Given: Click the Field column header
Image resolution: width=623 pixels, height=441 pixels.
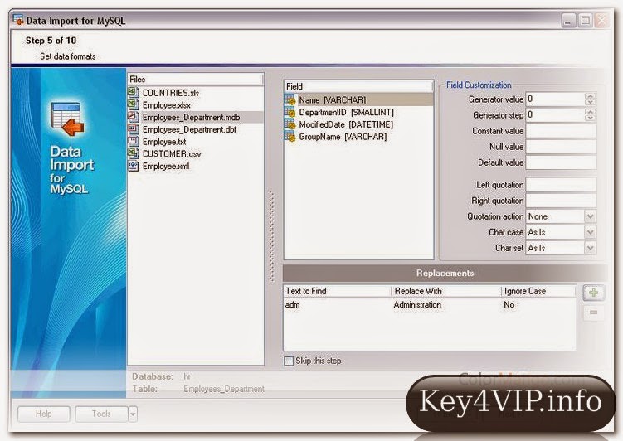Looking at the screenshot, I should tap(358, 86).
